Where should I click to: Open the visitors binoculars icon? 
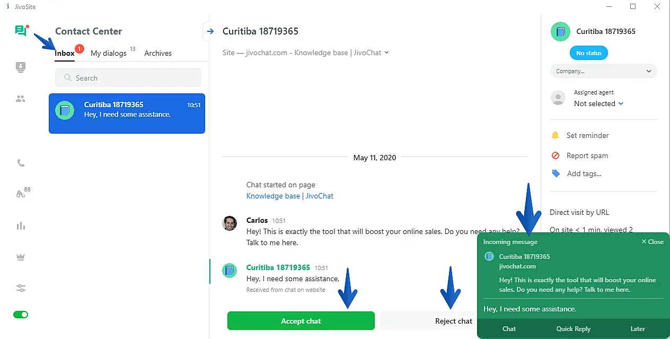(21, 194)
